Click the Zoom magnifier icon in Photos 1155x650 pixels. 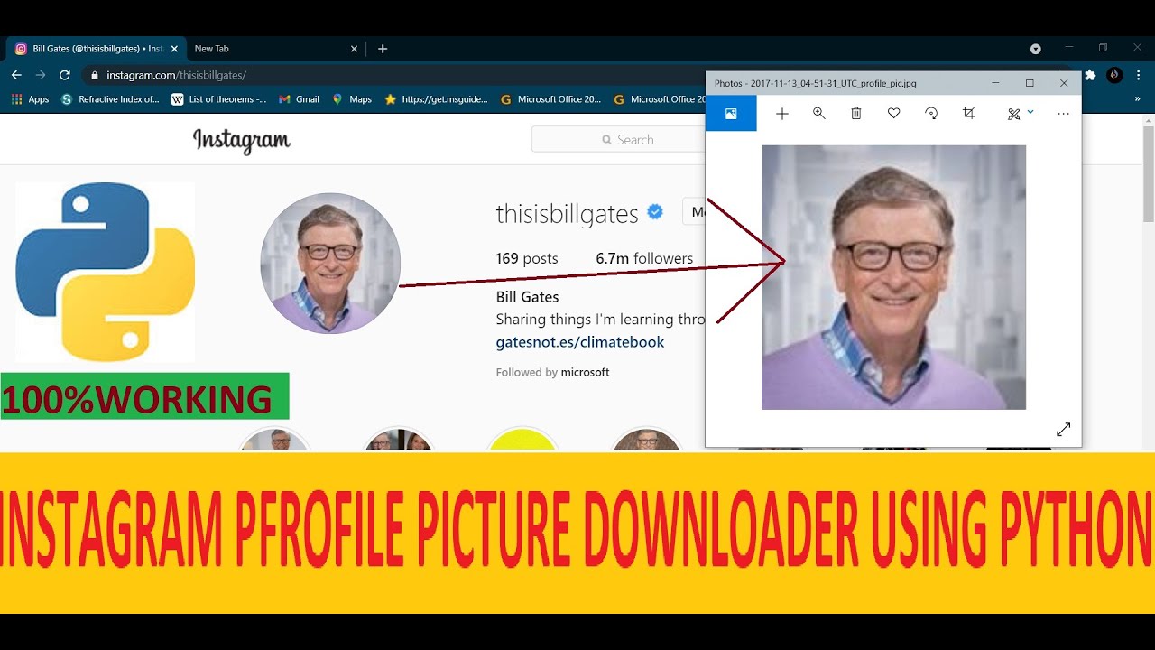pos(819,114)
